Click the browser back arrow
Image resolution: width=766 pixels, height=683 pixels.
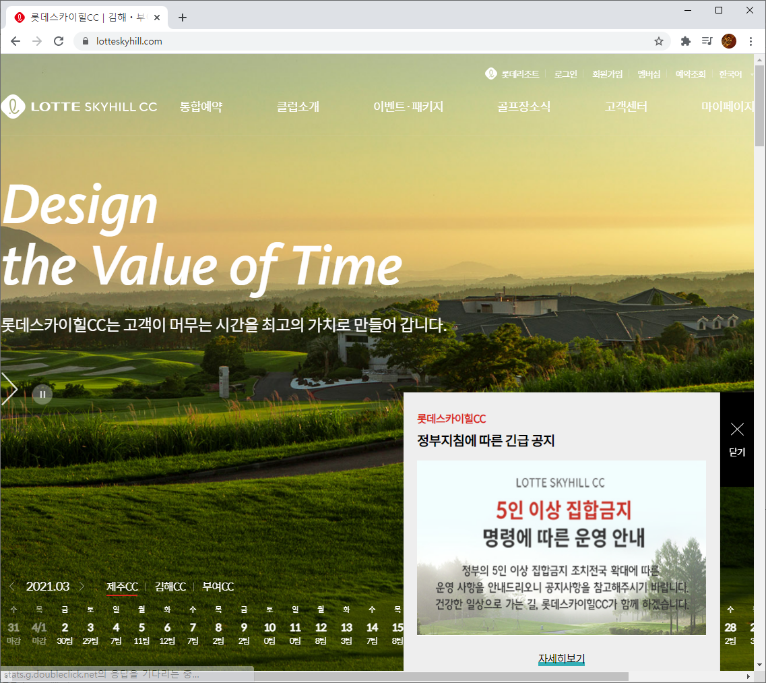coord(15,41)
